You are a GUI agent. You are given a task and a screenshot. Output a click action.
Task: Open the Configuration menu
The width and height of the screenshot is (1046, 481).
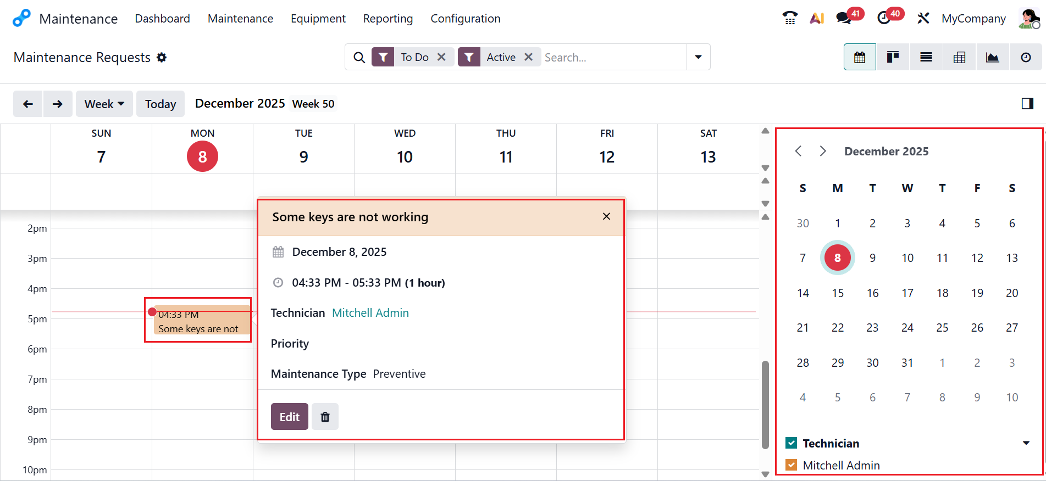(x=465, y=19)
